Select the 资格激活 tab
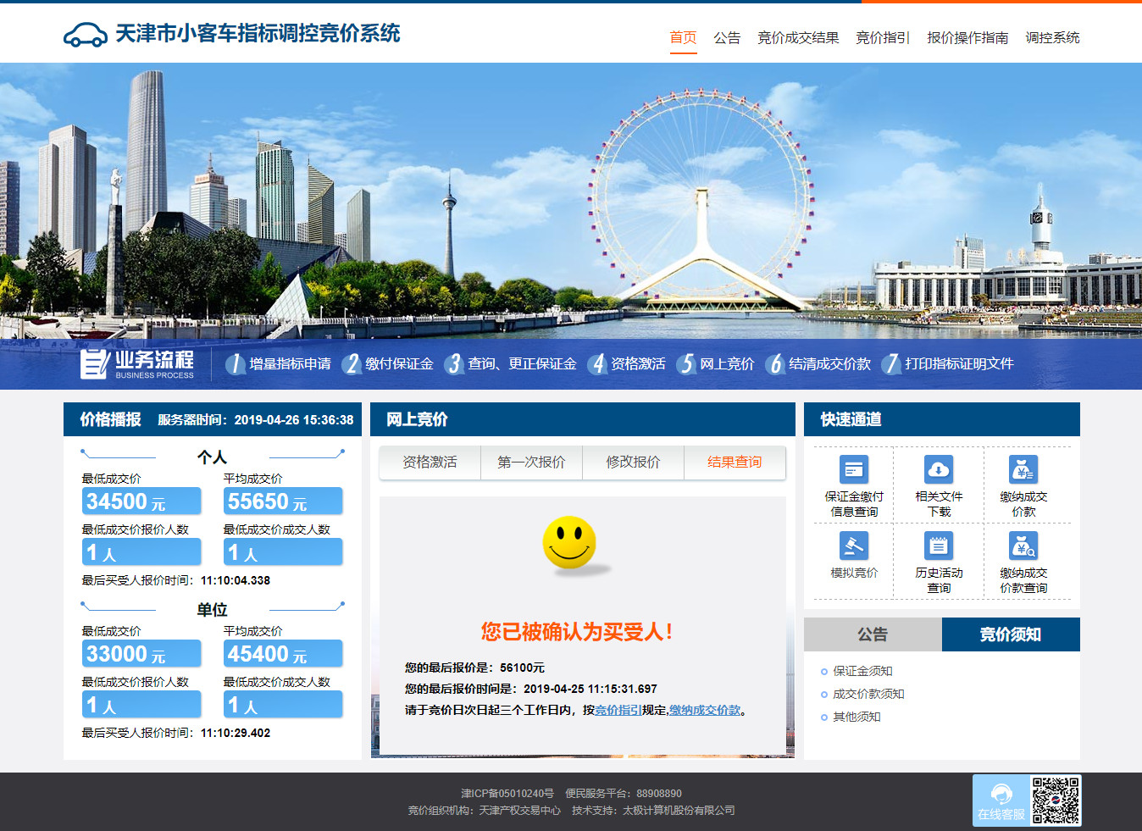 coord(430,463)
